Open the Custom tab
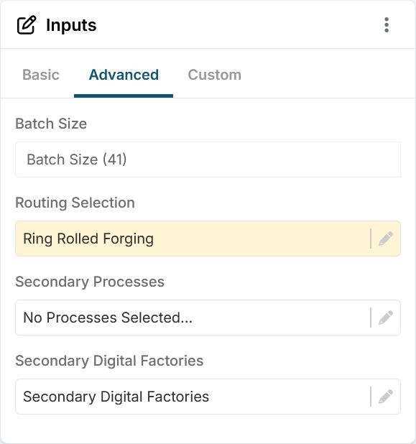 [x=214, y=75]
